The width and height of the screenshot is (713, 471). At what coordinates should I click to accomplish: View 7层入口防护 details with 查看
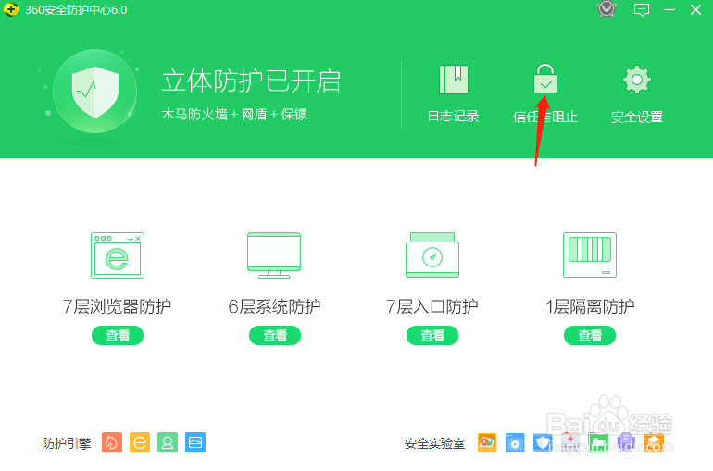(432, 335)
